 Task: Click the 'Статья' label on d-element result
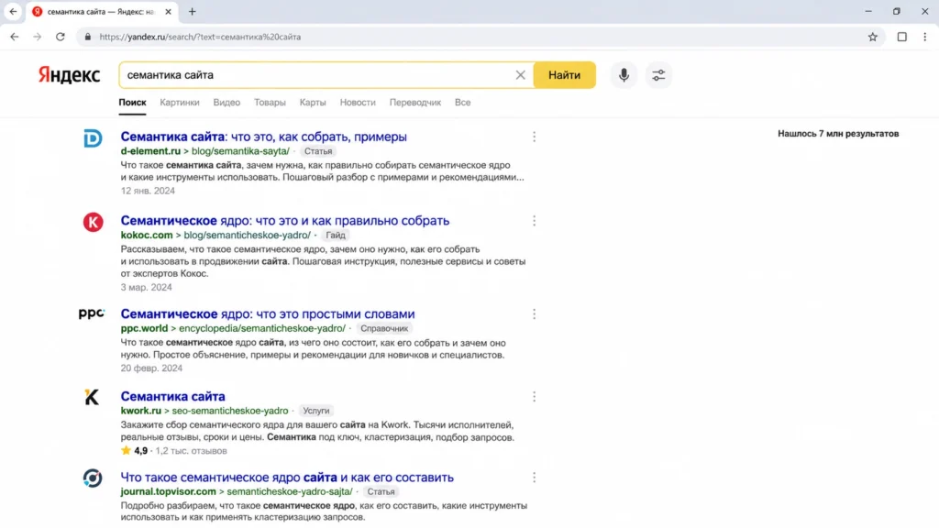pos(318,151)
